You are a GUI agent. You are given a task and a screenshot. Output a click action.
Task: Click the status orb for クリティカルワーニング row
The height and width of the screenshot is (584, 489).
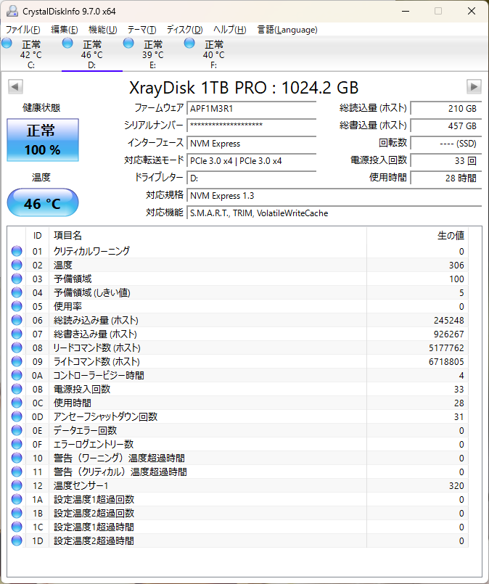17,251
